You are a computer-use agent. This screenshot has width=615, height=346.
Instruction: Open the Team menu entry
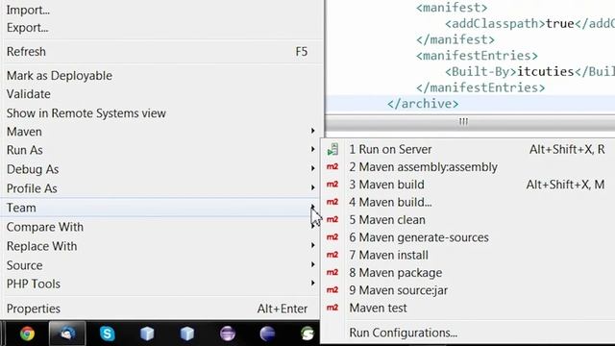click(x=162, y=208)
